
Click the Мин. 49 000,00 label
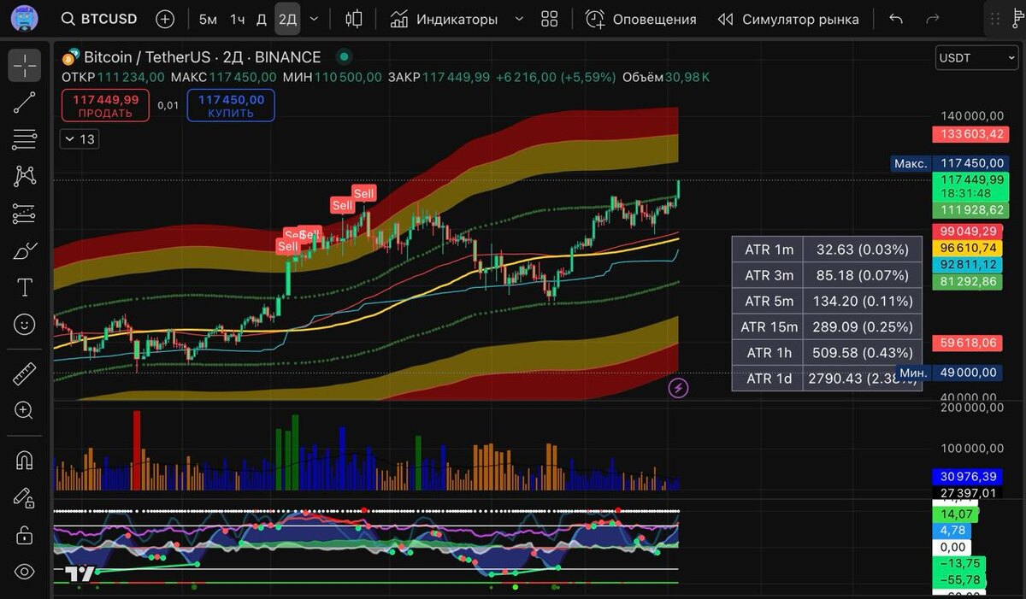[x=950, y=373]
